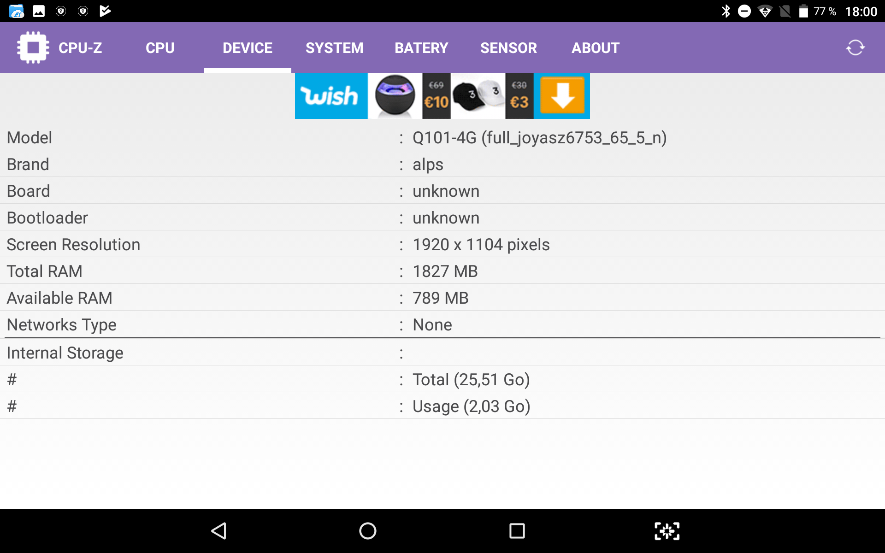Switch to the CPU tab
The height and width of the screenshot is (553, 885).
point(160,48)
